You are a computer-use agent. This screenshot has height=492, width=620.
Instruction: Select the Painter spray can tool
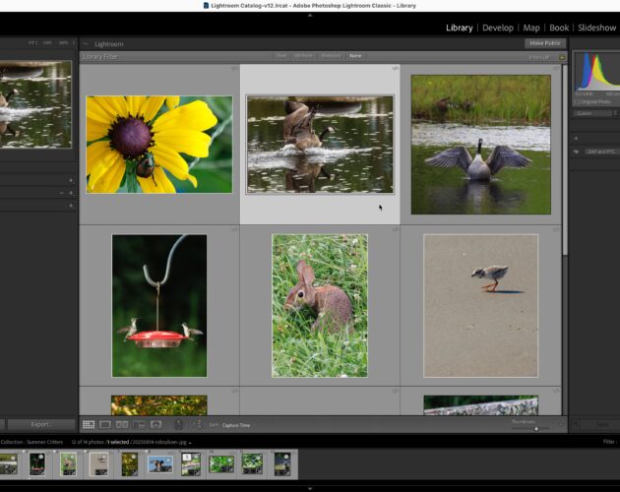pyautogui.click(x=178, y=424)
